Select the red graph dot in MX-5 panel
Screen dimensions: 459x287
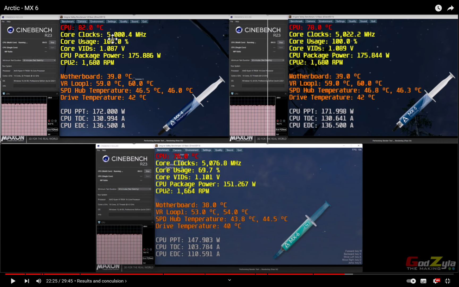278,121
